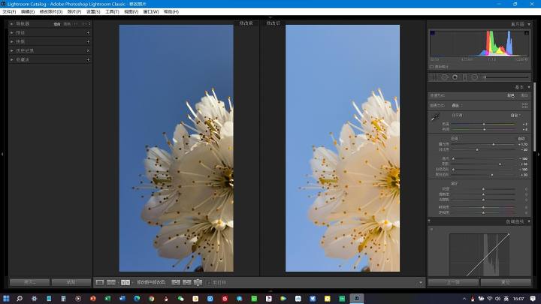This screenshot has height=304, width=541.
Task: Click the 复位 reset button
Action: [506, 282]
